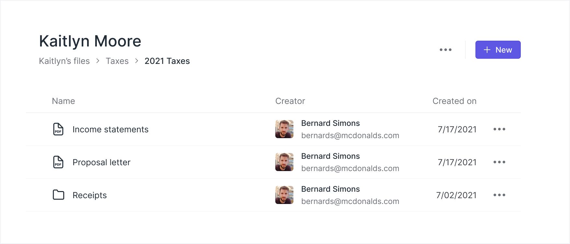Screen dimensions: 570x244
Task: Click creator email in Proposal letter row
Action: (x=350, y=168)
